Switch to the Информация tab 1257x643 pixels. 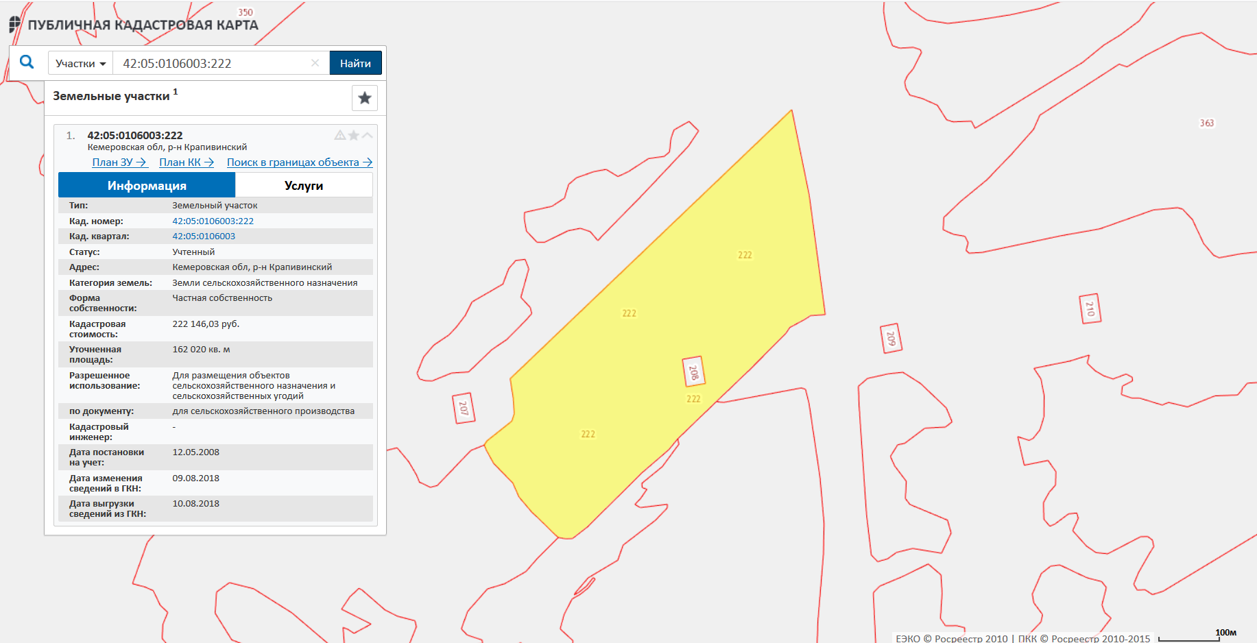tap(147, 186)
